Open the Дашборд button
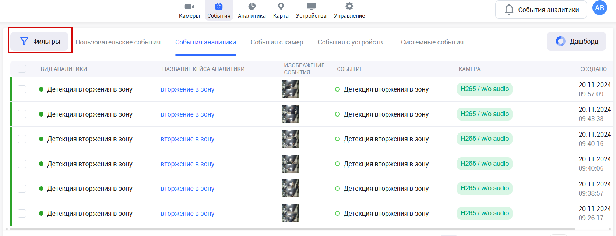616x236 pixels. (x=576, y=42)
